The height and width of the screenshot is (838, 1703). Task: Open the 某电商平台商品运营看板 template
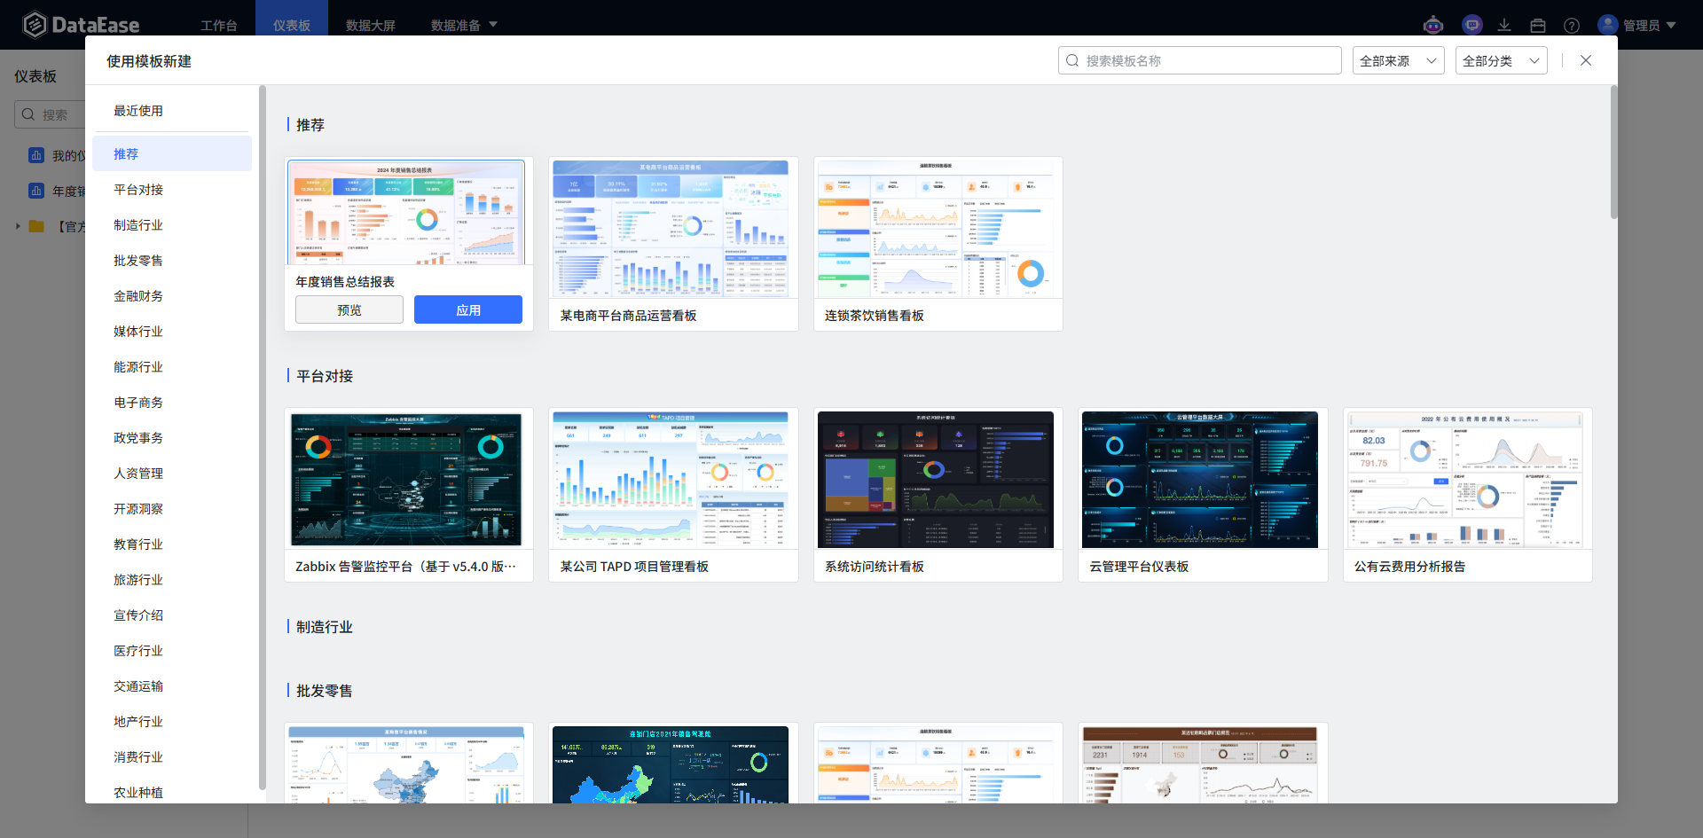point(674,244)
